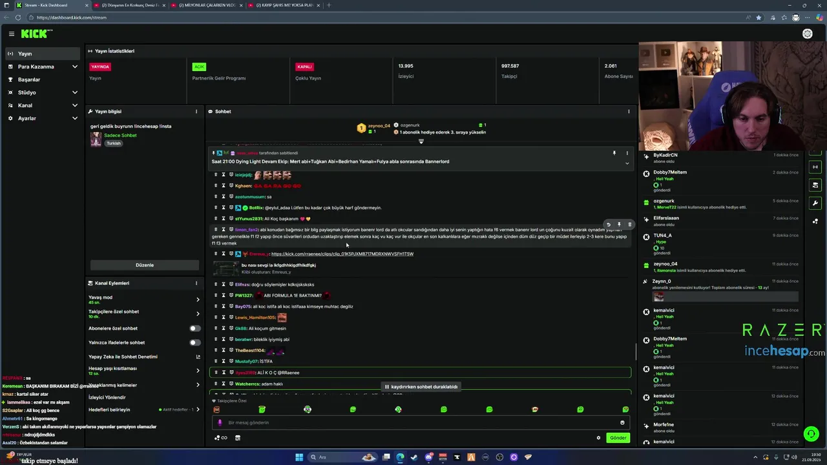Expand the Kanal chevron
This screenshot has width=827, height=465.
[74, 105]
